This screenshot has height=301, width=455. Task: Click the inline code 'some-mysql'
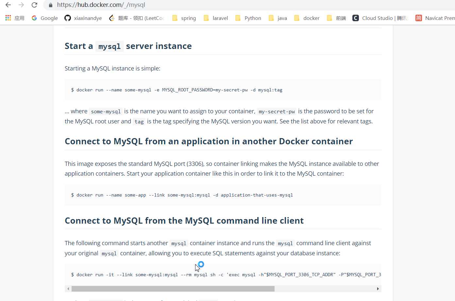106,112
